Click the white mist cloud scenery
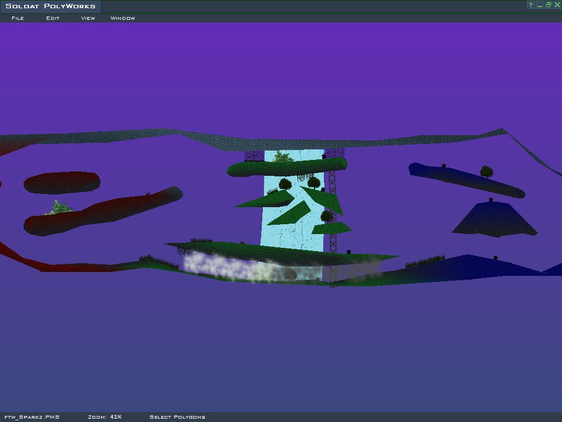Screen dimensions: 562x422 220,265
